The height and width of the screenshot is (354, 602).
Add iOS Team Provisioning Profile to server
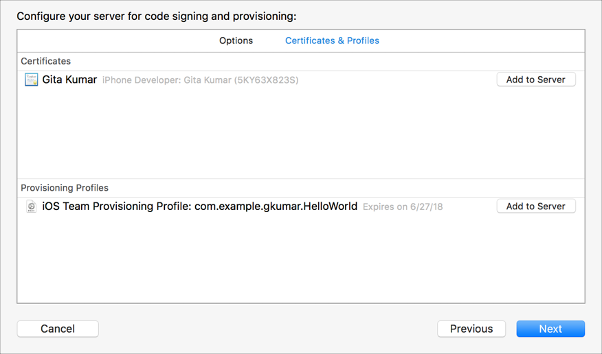[x=535, y=206]
